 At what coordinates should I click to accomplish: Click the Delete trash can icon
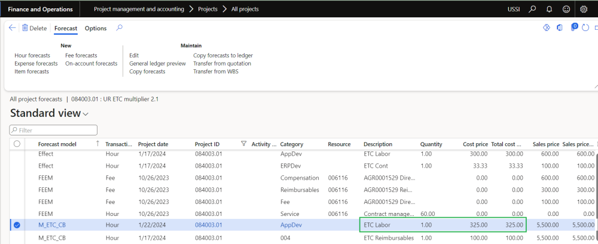pos(25,28)
